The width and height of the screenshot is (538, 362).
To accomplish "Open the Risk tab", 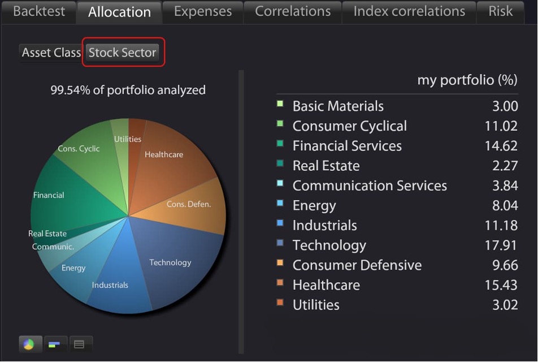I will point(500,12).
